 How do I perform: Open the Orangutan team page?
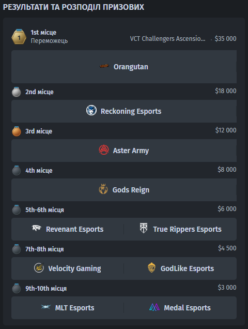point(131,67)
